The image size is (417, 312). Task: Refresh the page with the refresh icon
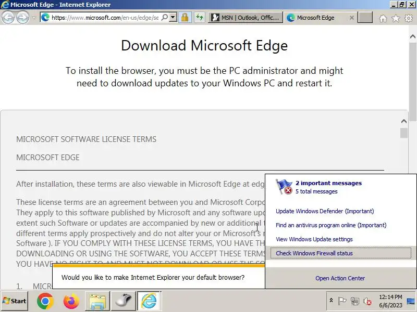coord(200,18)
